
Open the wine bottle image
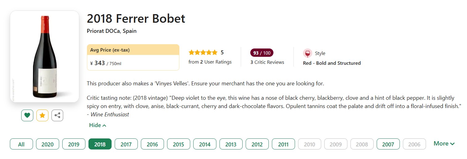coord(45,56)
